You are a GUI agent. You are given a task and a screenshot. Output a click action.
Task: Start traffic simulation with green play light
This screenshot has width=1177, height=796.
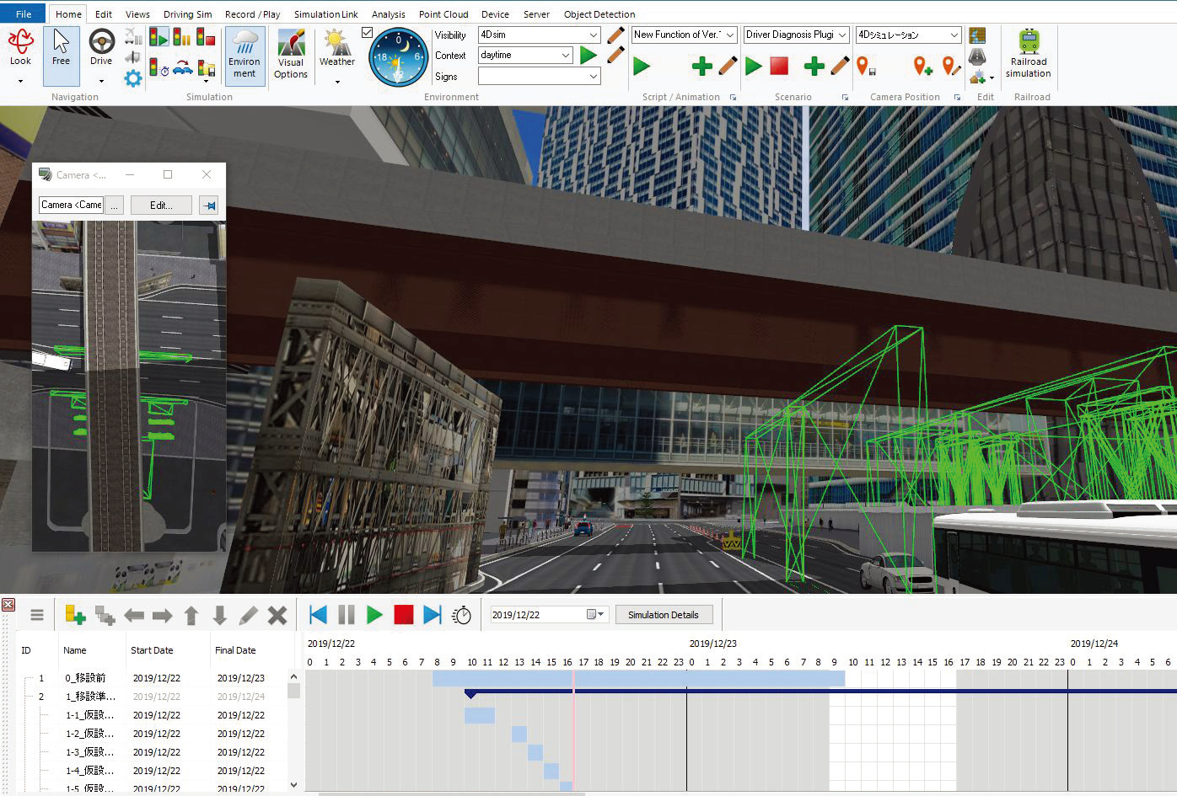159,36
